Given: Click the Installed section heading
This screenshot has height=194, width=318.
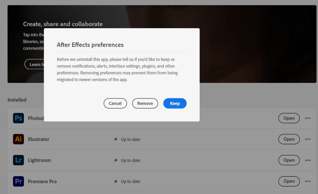Looking at the screenshot, I should coord(17,100).
